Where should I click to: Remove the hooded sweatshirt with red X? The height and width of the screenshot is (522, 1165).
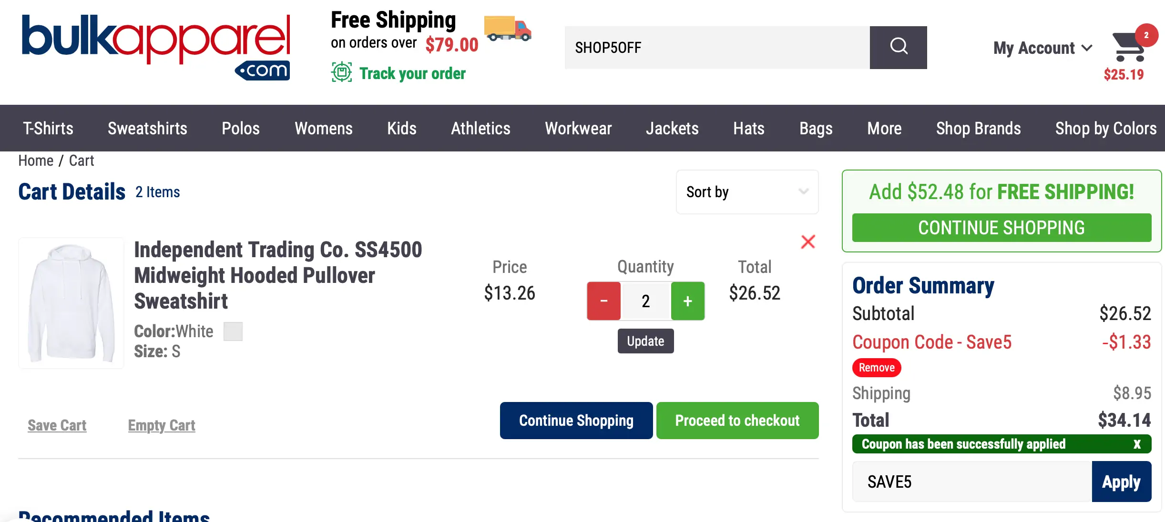tap(807, 242)
